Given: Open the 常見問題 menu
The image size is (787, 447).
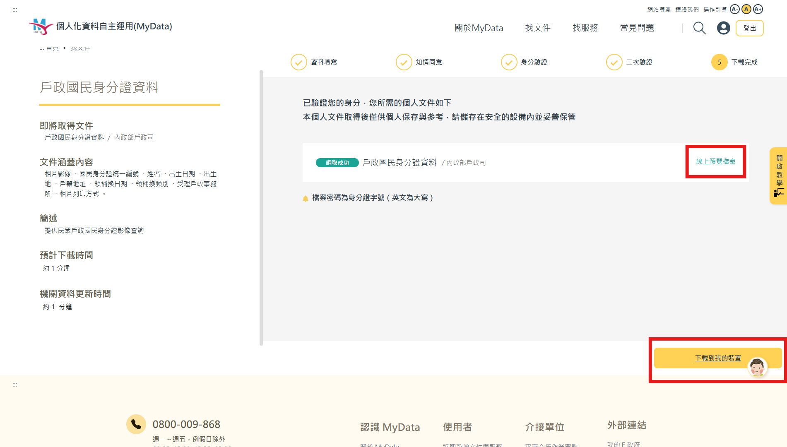Looking at the screenshot, I should (637, 28).
